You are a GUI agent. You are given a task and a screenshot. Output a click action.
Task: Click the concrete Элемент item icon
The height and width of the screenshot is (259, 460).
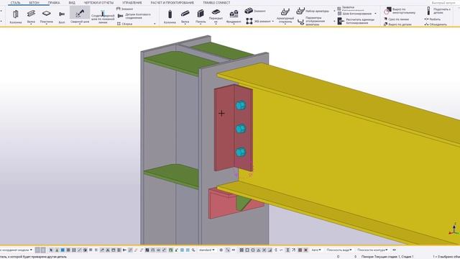[x=249, y=11]
